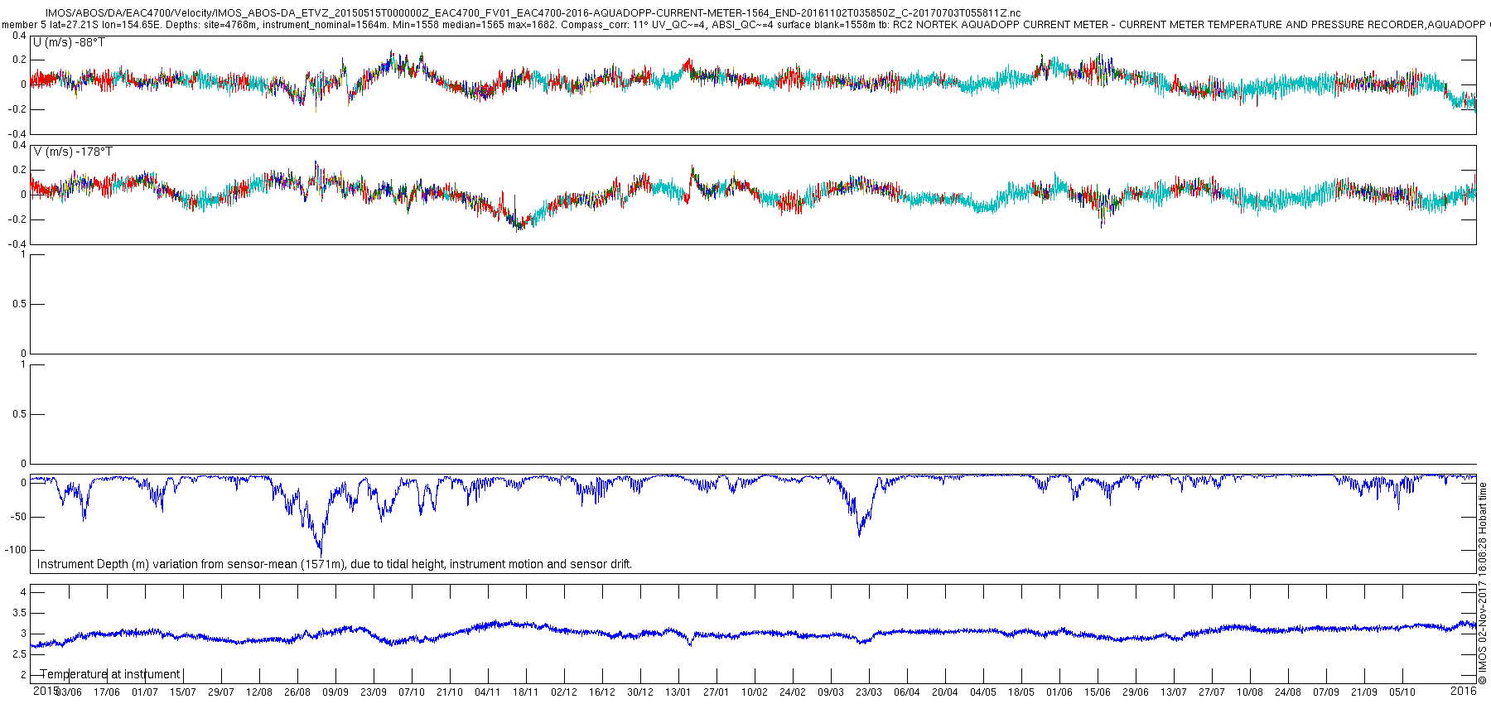Click the '04/05' date tick label
The width and height of the screenshot is (1491, 704).
click(983, 692)
